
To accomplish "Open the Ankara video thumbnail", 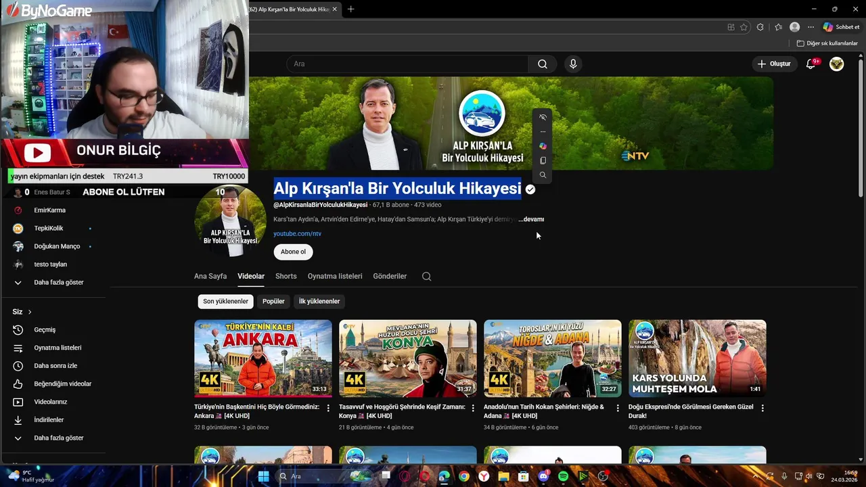I will (x=263, y=358).
